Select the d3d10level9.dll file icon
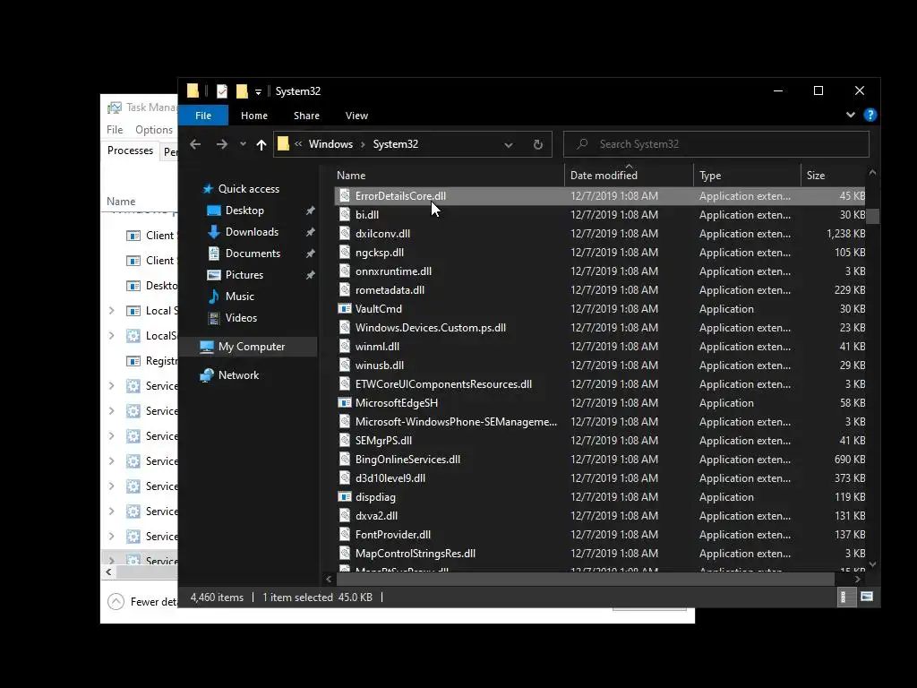This screenshot has width=917, height=688. [345, 478]
